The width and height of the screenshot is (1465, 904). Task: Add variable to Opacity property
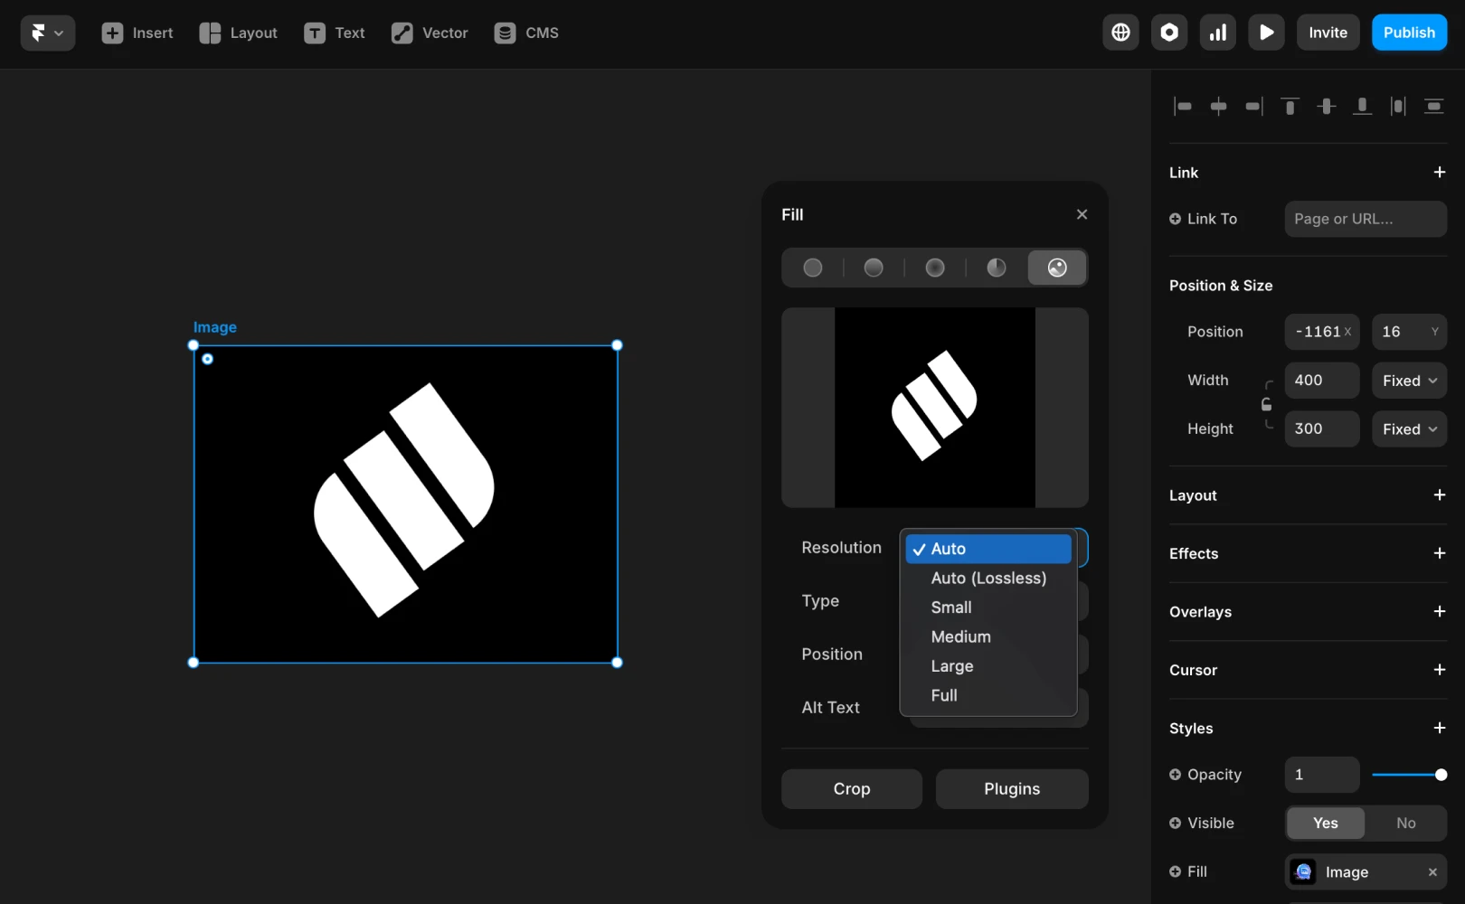point(1176,775)
